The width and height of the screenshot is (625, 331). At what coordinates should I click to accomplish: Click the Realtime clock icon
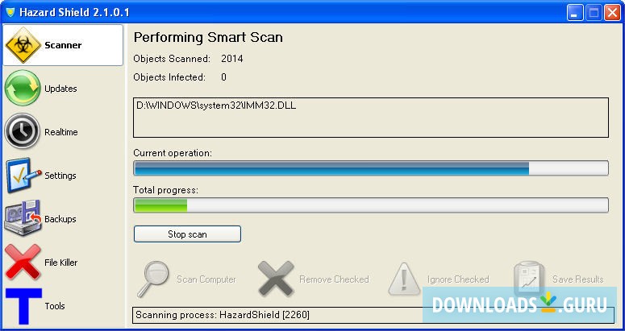pyautogui.click(x=23, y=131)
